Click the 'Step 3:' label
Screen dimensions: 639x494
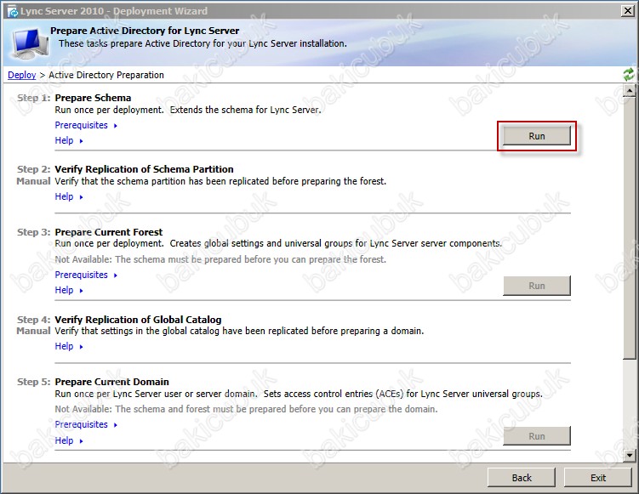point(34,232)
